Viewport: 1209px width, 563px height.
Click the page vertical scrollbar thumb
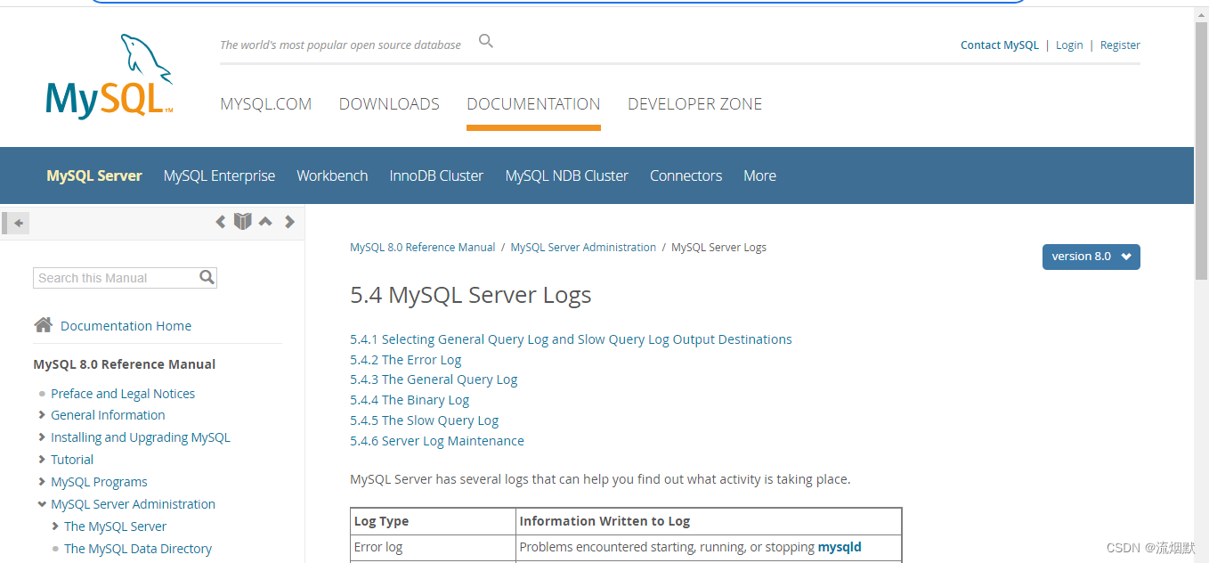tap(1201, 151)
